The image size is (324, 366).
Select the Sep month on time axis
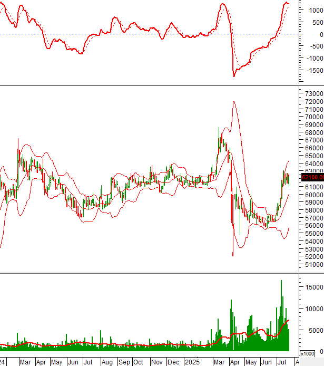pyautogui.click(x=124, y=362)
